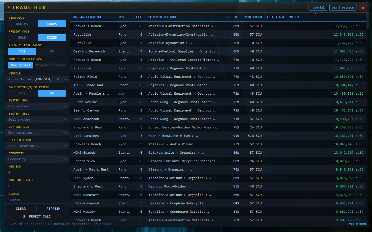Click the sort arrow above Est. Total Profit
Image resolution: width=372 pixels, height=232 pixels.
[316, 13]
